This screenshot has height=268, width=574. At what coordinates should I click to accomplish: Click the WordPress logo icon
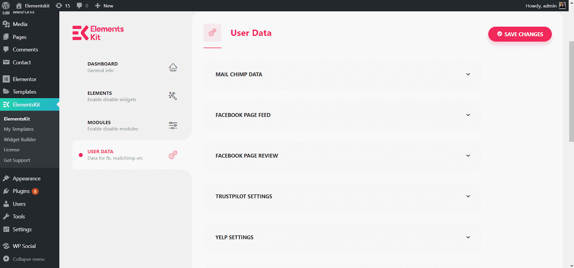click(x=6, y=6)
